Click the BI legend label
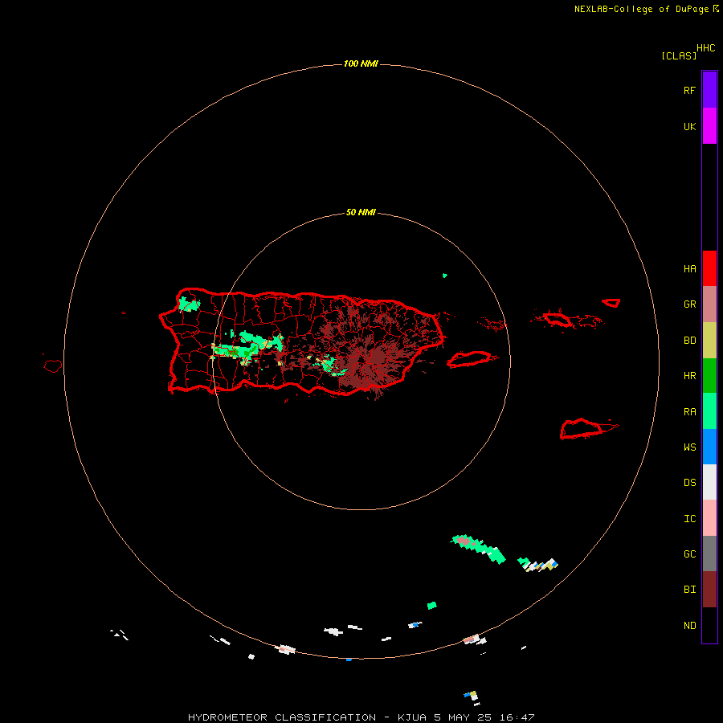Viewport: 723px width, 723px height. click(689, 590)
